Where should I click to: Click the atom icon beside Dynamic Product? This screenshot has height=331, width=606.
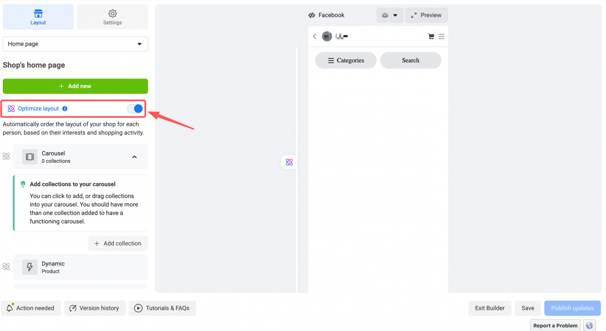click(6, 267)
